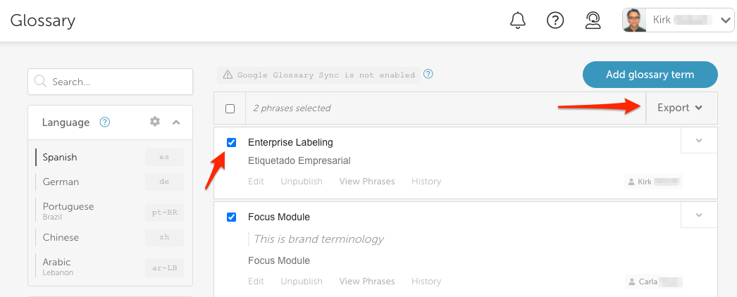Viewport: 737px width, 297px height.
Task: Click the info icon next to Glossary Sync notice
Action: (428, 74)
